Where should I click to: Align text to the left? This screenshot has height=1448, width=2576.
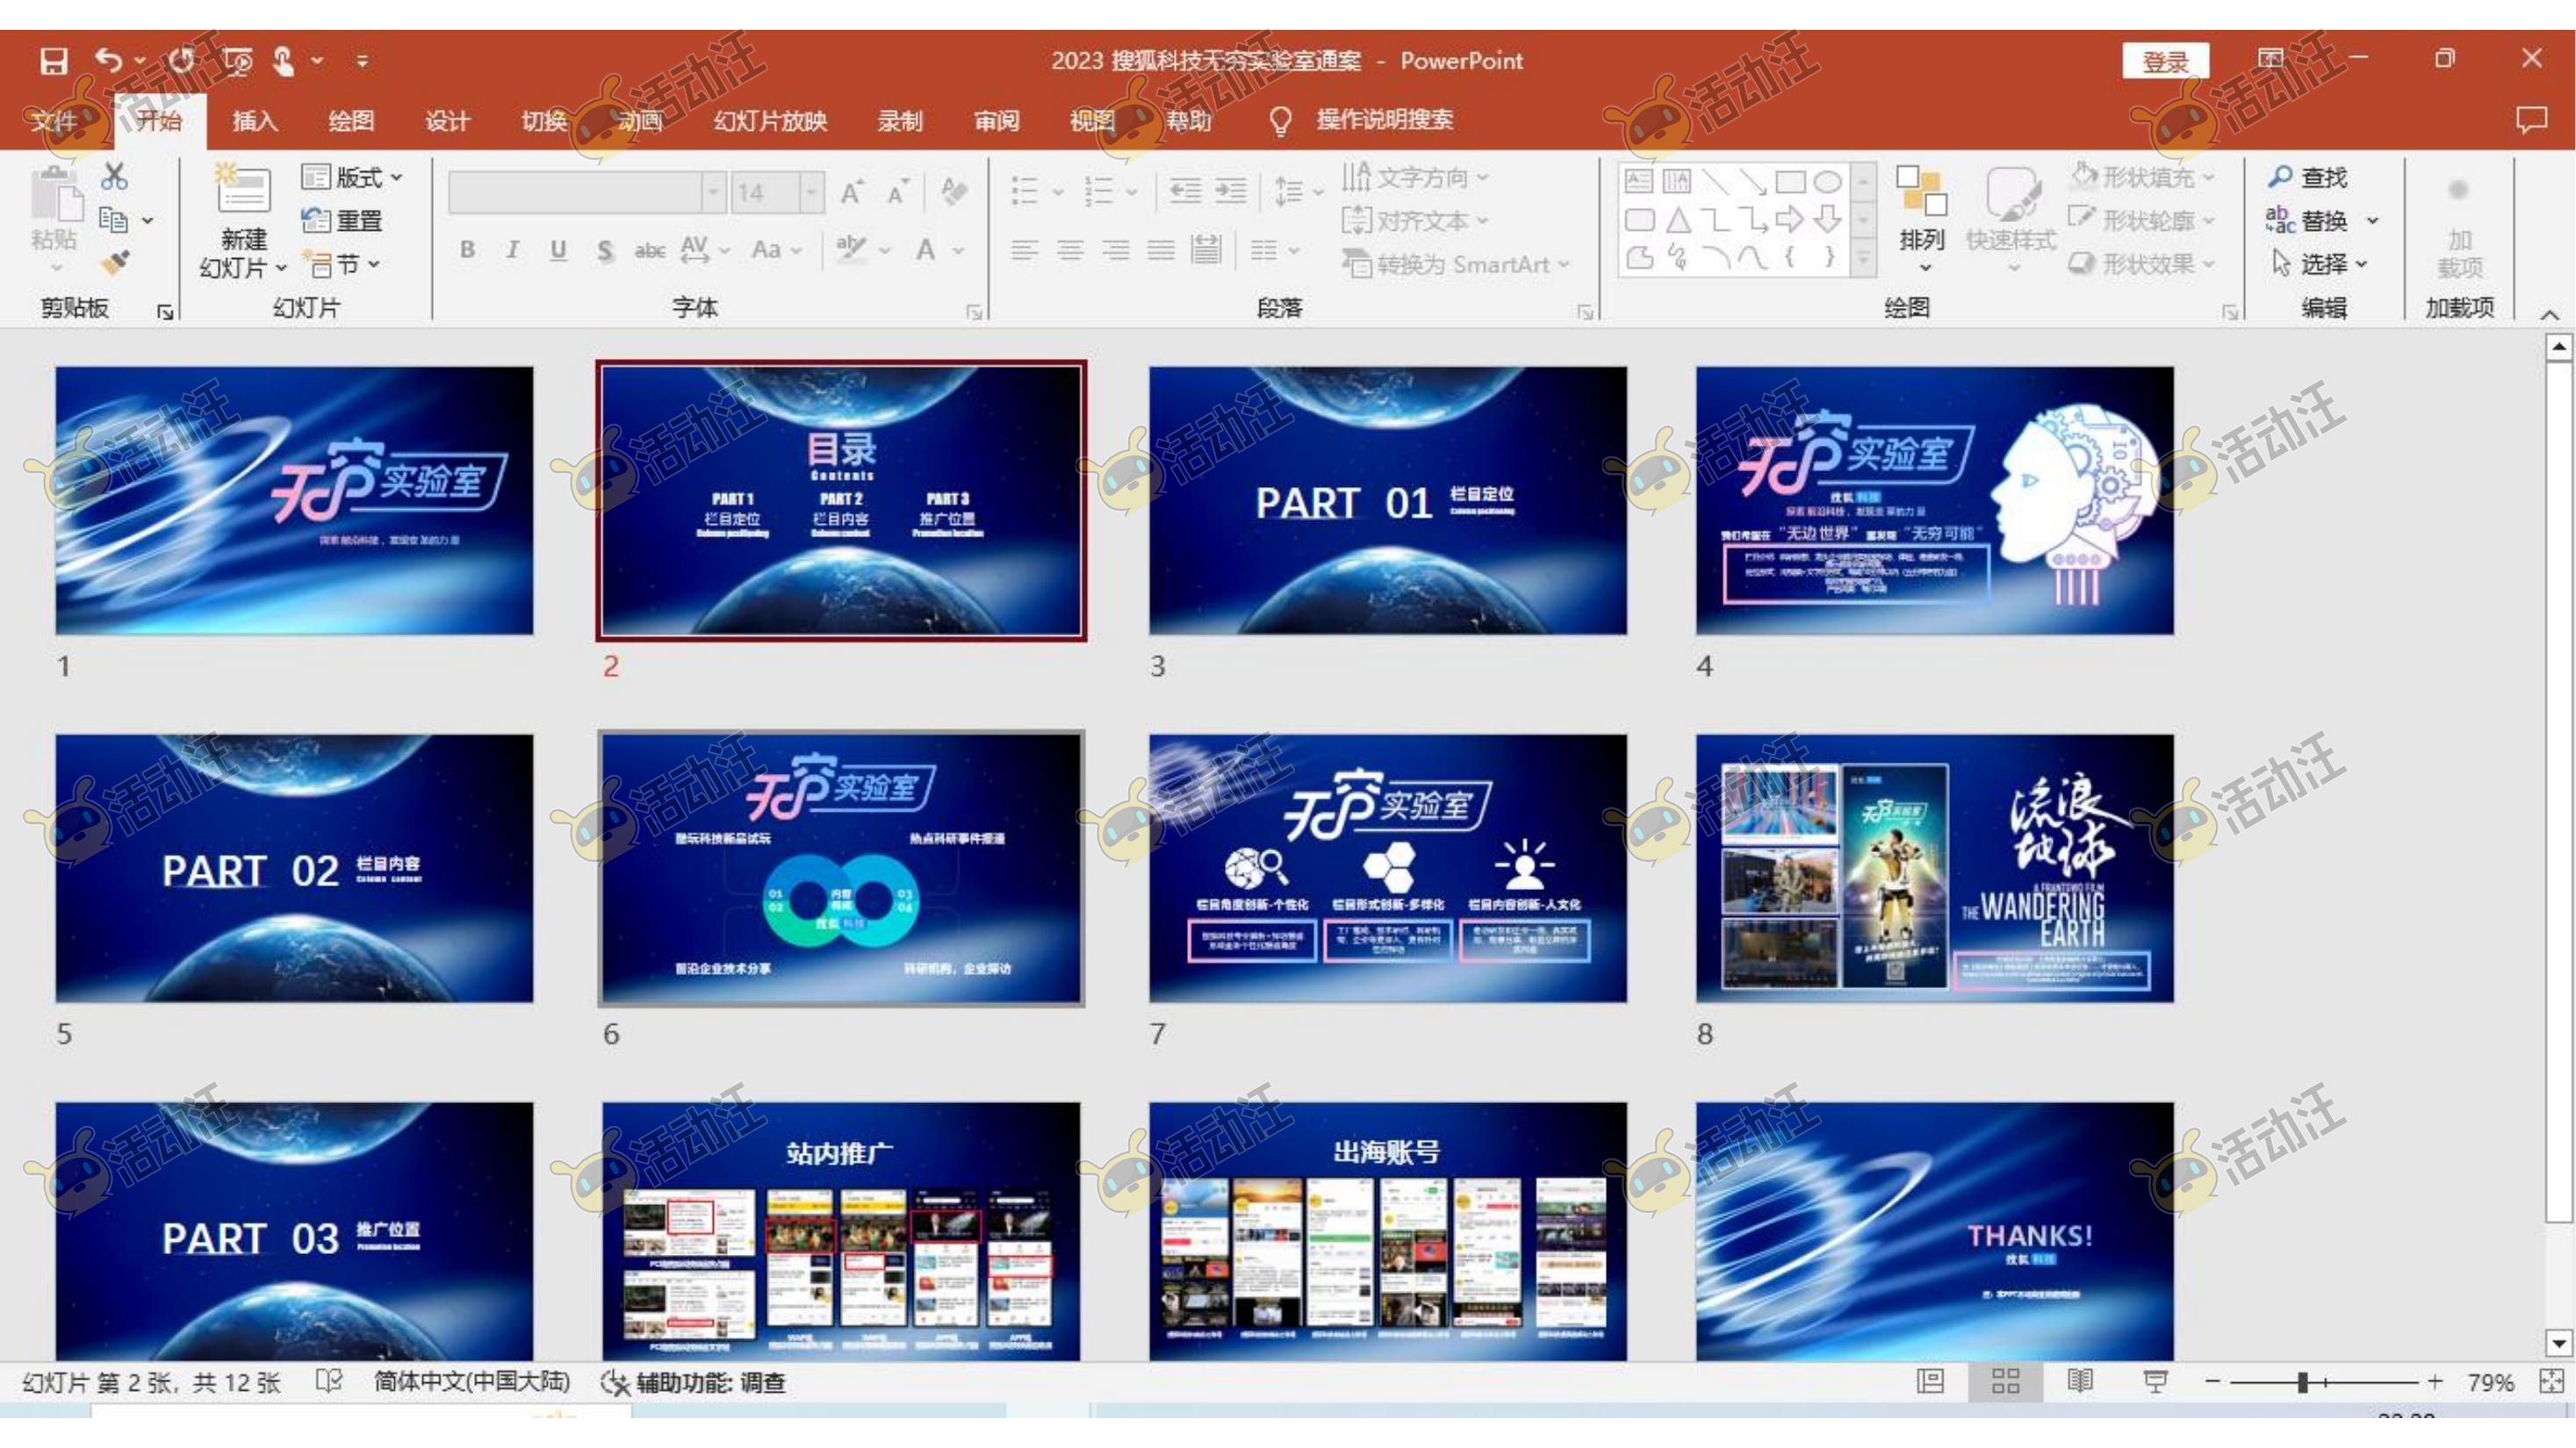click(1024, 250)
